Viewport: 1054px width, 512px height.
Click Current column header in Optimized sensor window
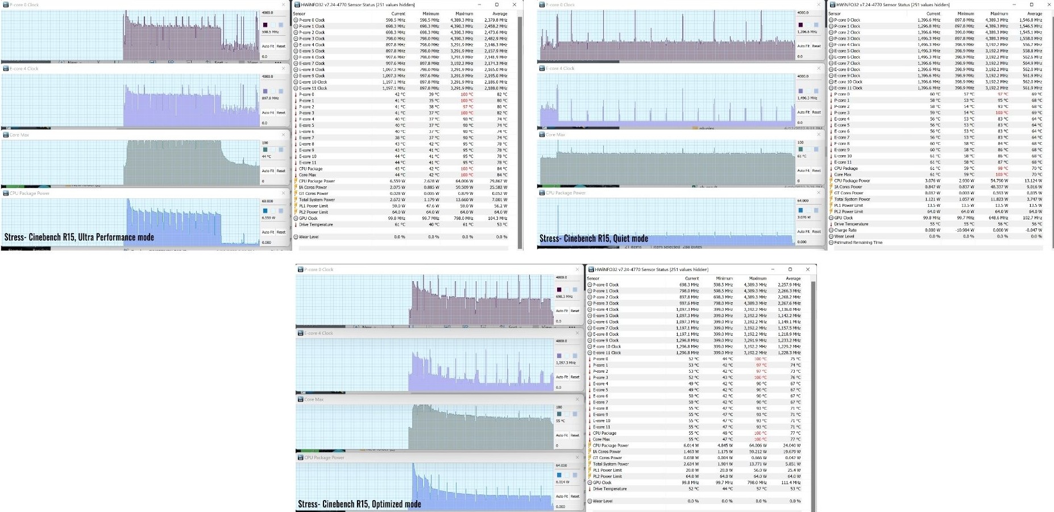[692, 278]
